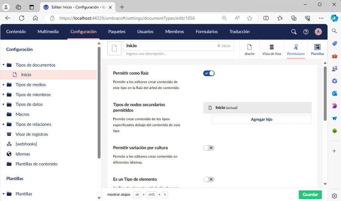Screen dimensions: 341x201
Task: Click the tree panel scrollbar down arrow
Action: (99, 198)
